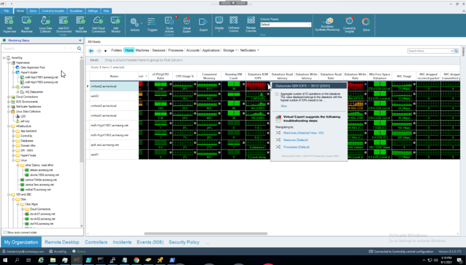
Task: Switch to the Solve ribbon tab
Action: [33, 10]
